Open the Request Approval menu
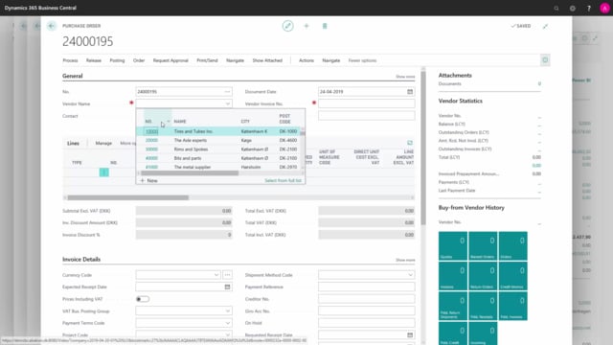The image size is (613, 345). [170, 60]
